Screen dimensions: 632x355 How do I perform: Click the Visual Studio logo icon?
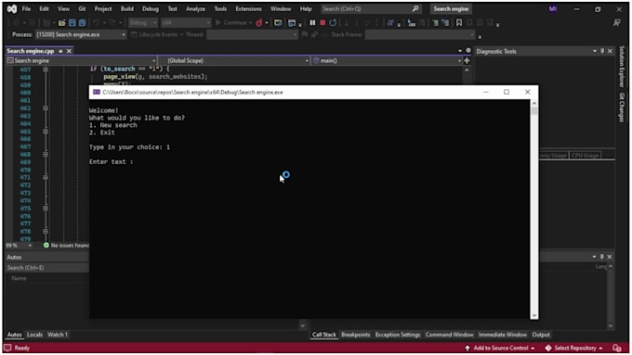[x=12, y=9]
